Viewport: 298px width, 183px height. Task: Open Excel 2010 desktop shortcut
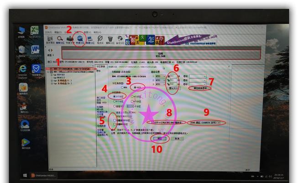pyautogui.click(x=35, y=32)
